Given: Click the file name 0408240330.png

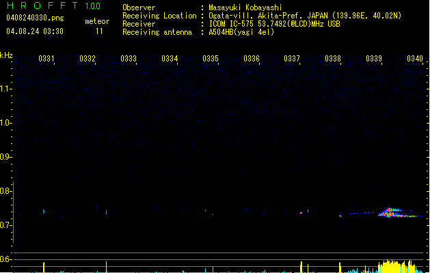Looking at the screenshot, I should 35,18.
